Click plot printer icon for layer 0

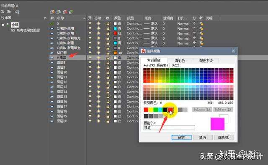pyautogui.click(x=194, y=23)
